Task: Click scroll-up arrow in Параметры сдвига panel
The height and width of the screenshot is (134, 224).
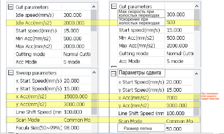Action: click(x=197, y=74)
